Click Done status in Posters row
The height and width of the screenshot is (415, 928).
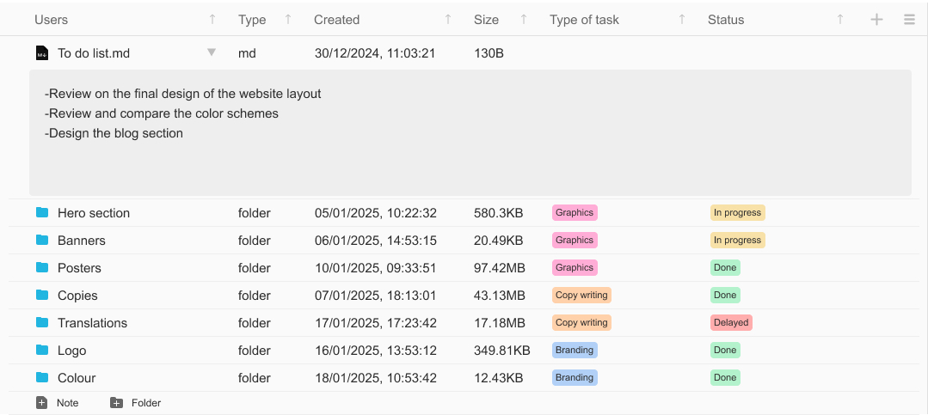725,267
